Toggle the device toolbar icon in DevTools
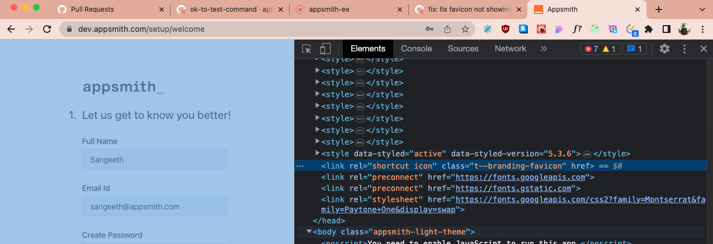Image resolution: width=713 pixels, height=244 pixels. pos(325,49)
